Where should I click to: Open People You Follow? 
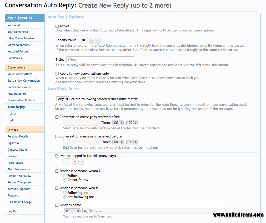(19, 176)
